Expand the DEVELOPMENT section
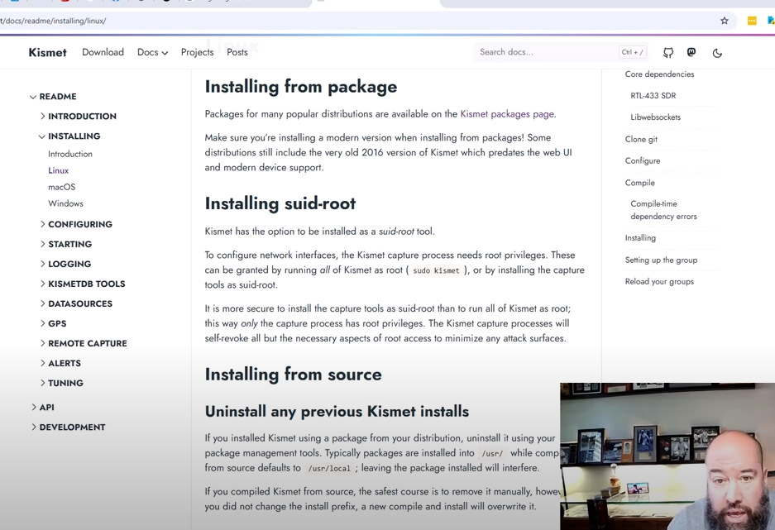This screenshot has height=530, width=775. (68, 427)
